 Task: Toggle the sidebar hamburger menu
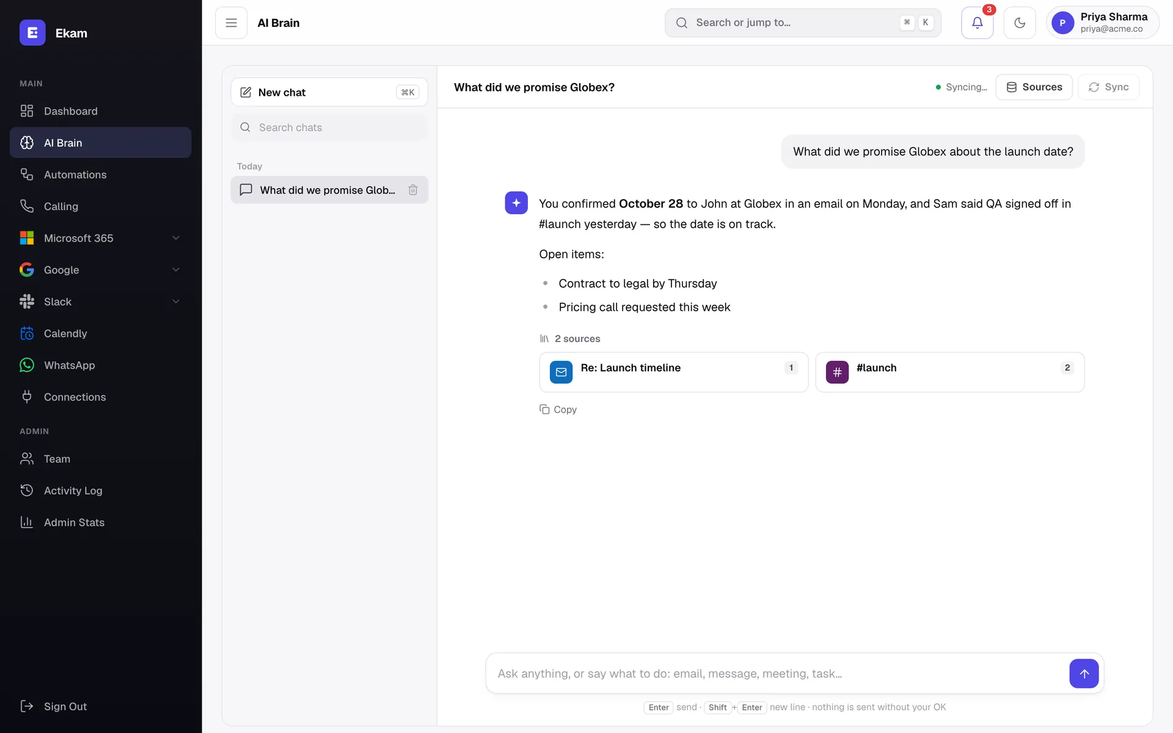231,23
